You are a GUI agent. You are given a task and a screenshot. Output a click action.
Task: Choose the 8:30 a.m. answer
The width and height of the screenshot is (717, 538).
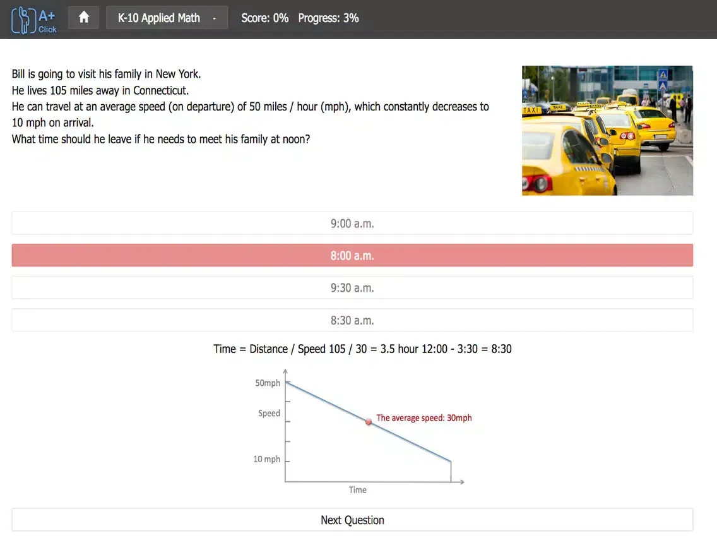point(352,320)
